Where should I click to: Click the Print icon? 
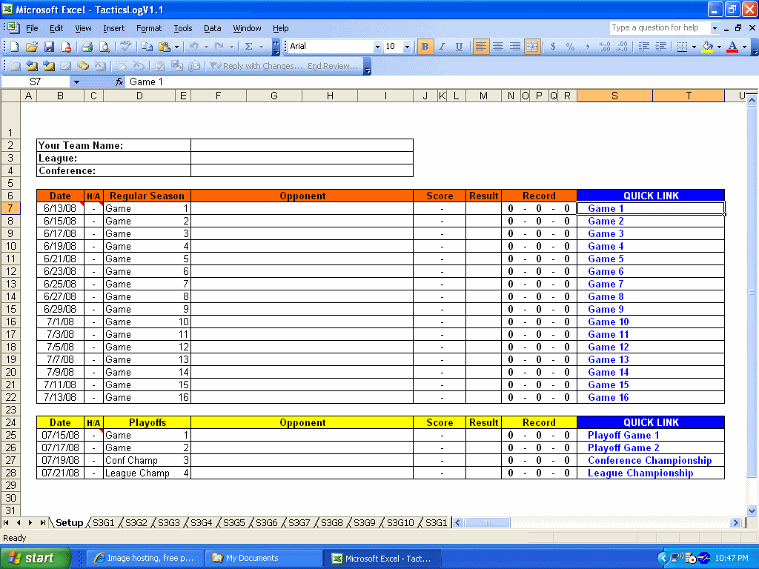[x=87, y=47]
